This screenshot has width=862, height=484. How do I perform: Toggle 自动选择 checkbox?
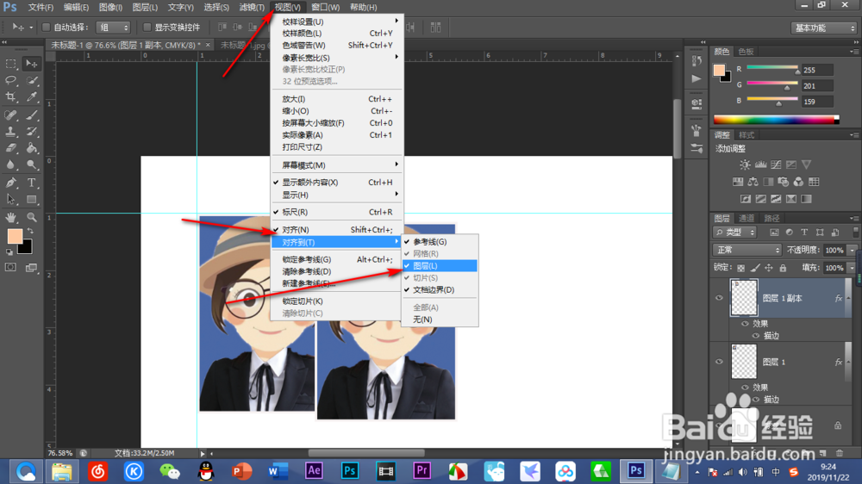click(x=47, y=27)
